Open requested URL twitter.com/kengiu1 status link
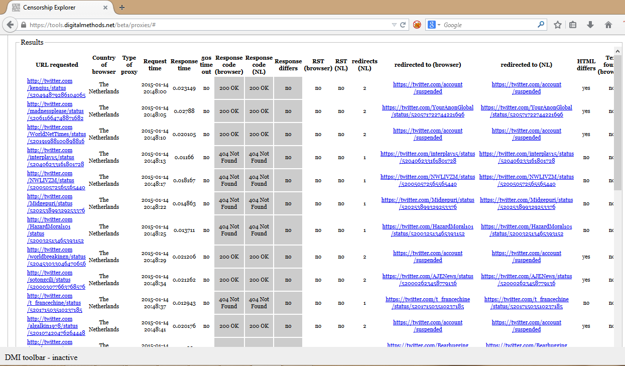The width and height of the screenshot is (625, 366). 56,88
